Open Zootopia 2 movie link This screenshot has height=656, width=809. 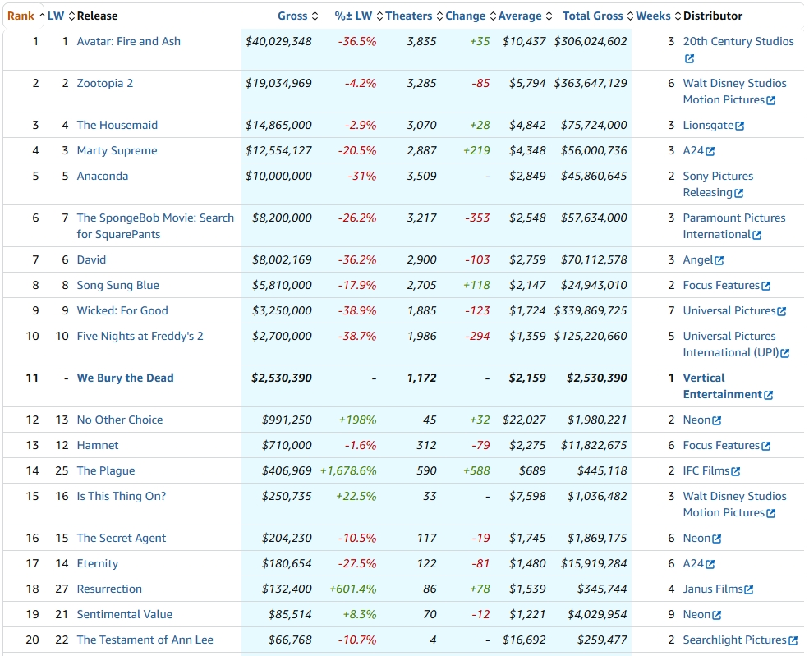[x=105, y=83]
